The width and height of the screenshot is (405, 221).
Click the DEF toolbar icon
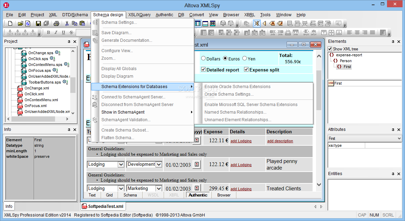point(223,23)
